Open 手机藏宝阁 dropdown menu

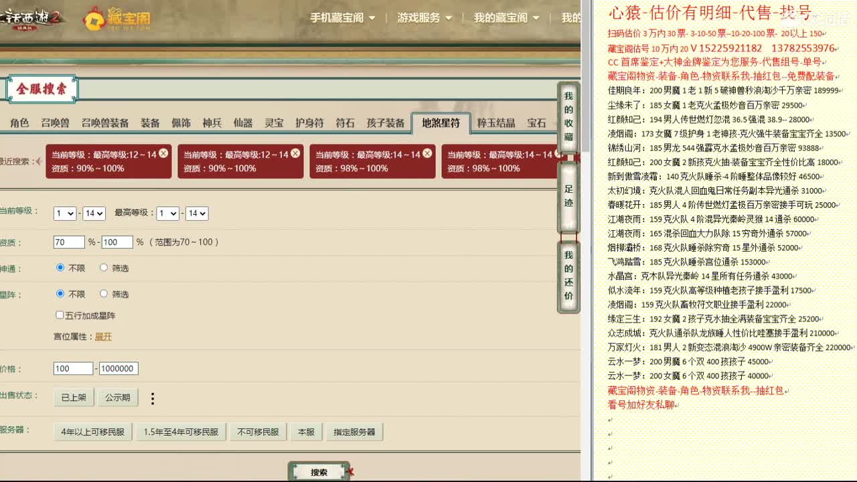(x=342, y=18)
